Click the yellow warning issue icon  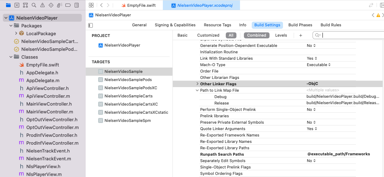[x=378, y=15]
